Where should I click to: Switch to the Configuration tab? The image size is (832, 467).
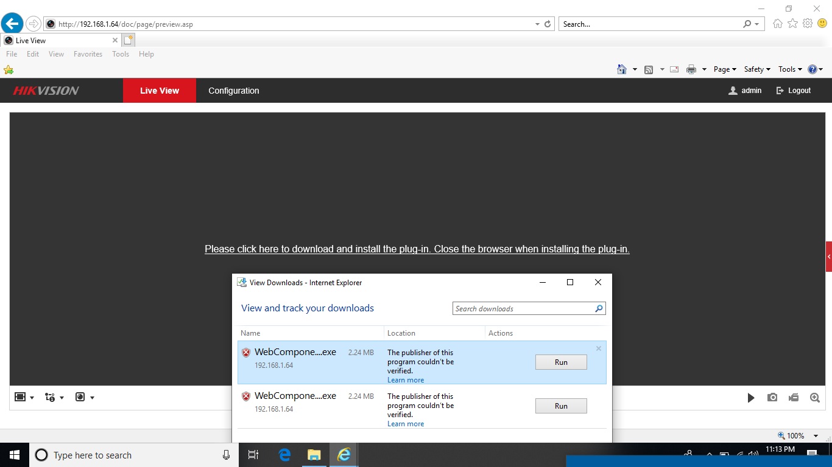234,90
